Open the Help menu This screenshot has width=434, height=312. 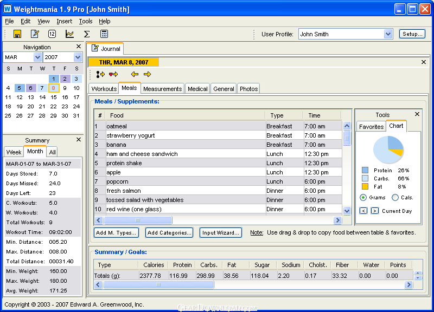click(x=104, y=21)
